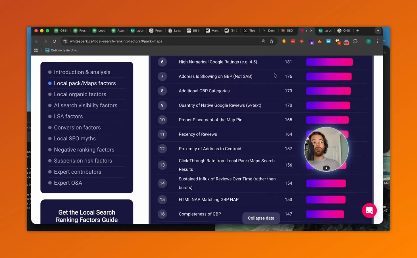
Task: Switch to the SEO browser tab
Action: pyautogui.click(x=287, y=30)
